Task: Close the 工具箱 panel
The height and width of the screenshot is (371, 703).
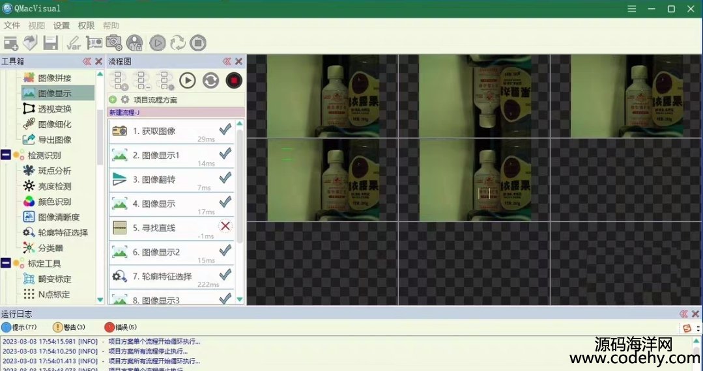Action: pyautogui.click(x=98, y=61)
